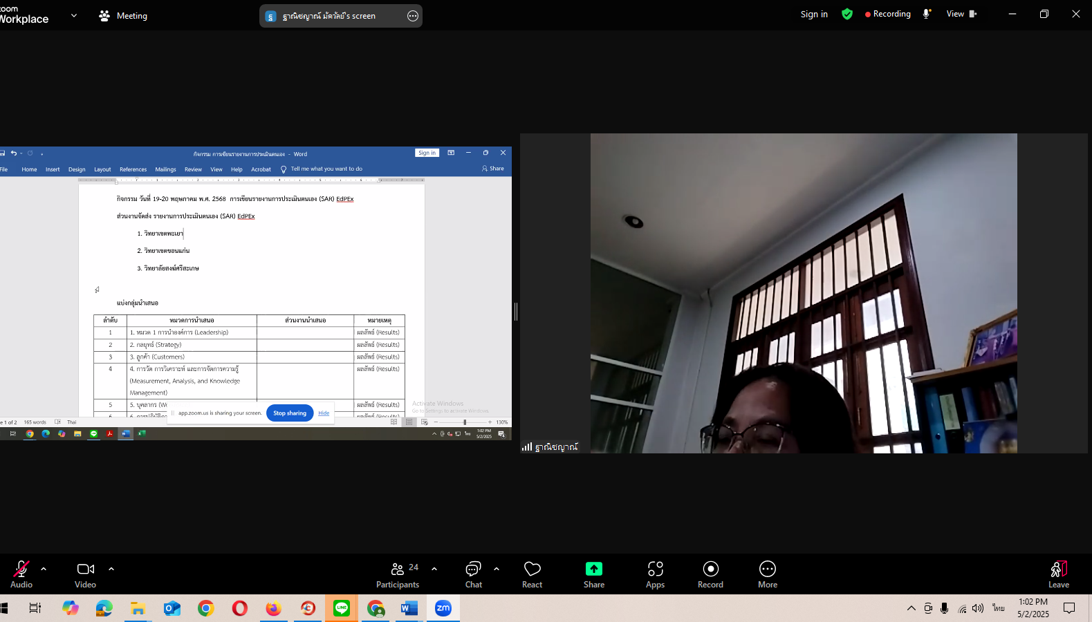Open the Zoom Workplace dropdown chevron

(x=74, y=15)
